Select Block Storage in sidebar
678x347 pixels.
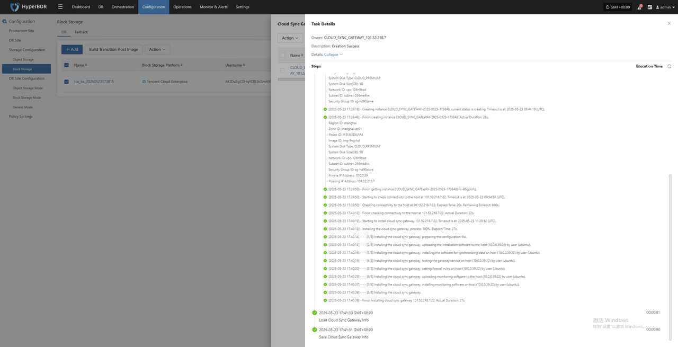(x=26, y=69)
